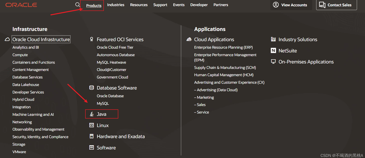
Task: Open the search magnifier icon
Action: click(x=78, y=5)
